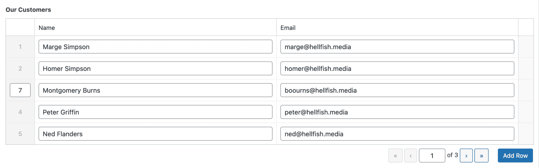
Task: Go to the next page arrow
Action: pyautogui.click(x=466, y=156)
